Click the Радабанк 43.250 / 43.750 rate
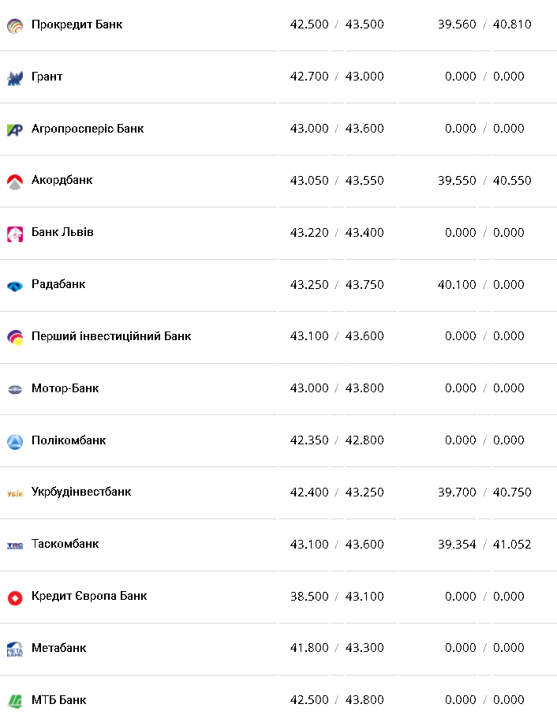The image size is (557, 719). pos(337,284)
